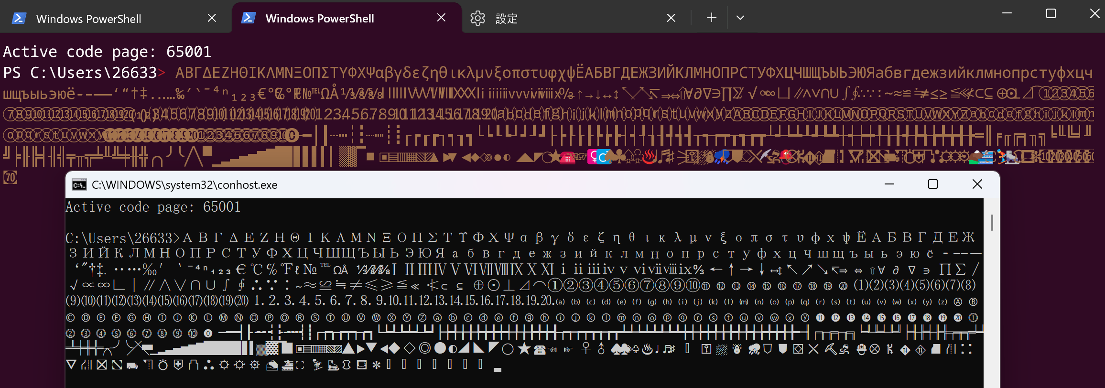1105x388 pixels.
Task: Maximize the Windows Terminal window
Action: (1051, 13)
